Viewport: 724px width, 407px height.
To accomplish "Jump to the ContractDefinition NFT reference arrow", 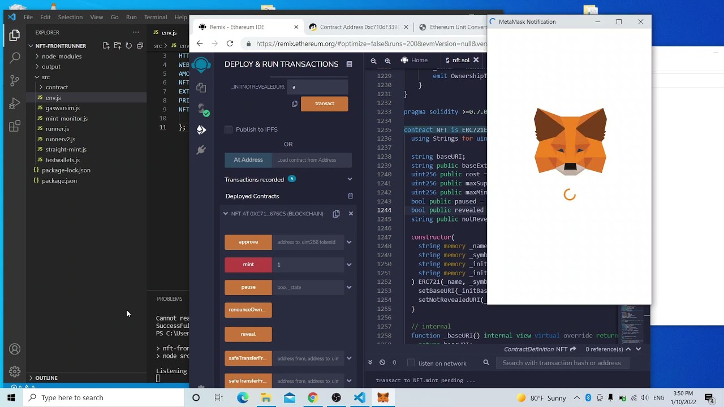I will 573,349.
